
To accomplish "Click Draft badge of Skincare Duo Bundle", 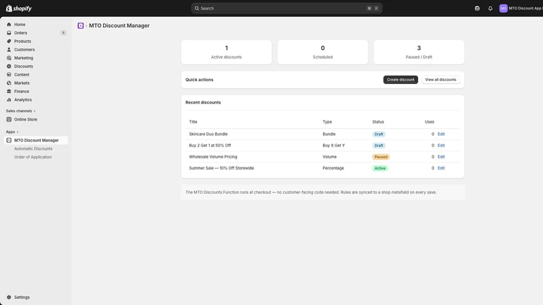I will (x=379, y=134).
